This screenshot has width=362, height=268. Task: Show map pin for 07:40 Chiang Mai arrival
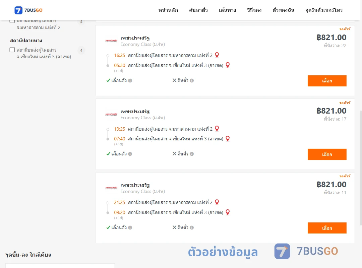[x=228, y=138]
